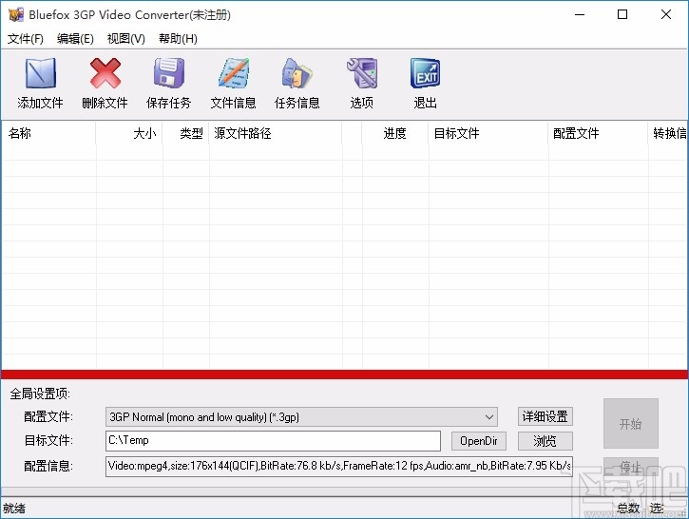Click the target file path field C:\Temp
689x519 pixels.
[273, 441]
